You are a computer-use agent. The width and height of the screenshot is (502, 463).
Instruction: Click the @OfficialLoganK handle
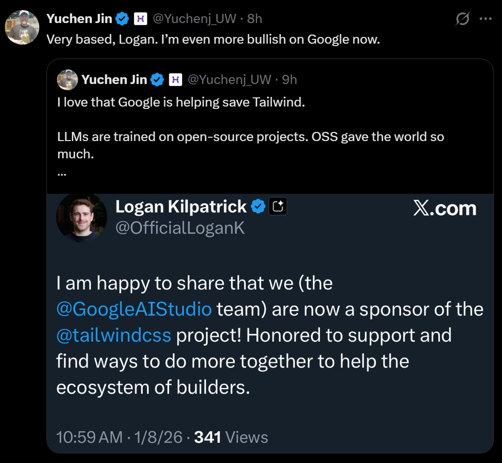[180, 228]
